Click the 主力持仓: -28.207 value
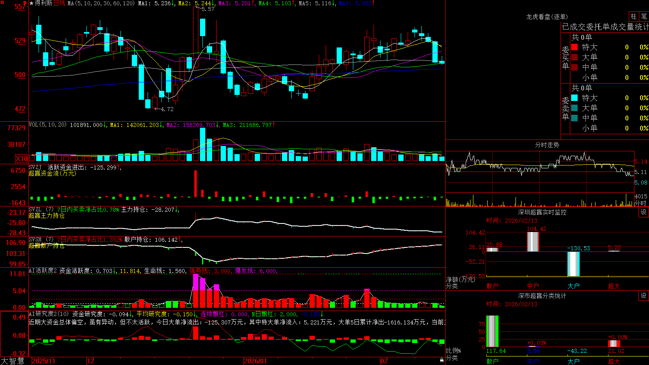The width and height of the screenshot is (649, 365). coord(148,210)
